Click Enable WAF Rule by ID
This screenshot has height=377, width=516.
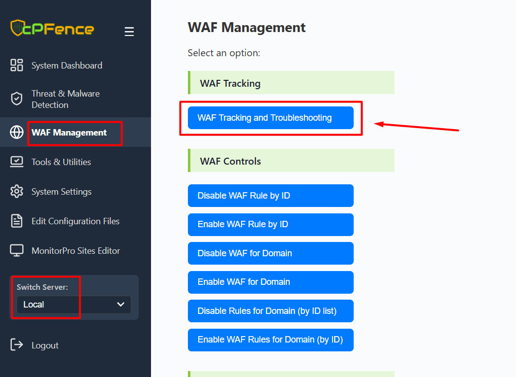(271, 224)
